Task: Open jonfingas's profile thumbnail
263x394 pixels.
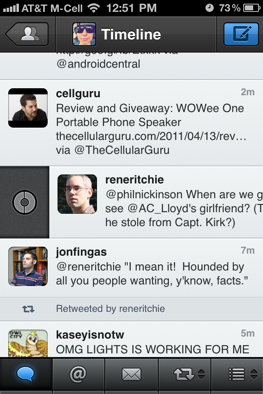Action: [x=28, y=266]
